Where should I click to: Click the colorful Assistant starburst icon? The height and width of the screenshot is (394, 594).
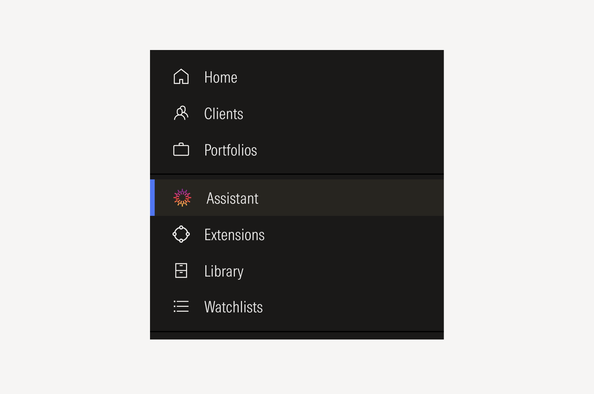coord(183,197)
